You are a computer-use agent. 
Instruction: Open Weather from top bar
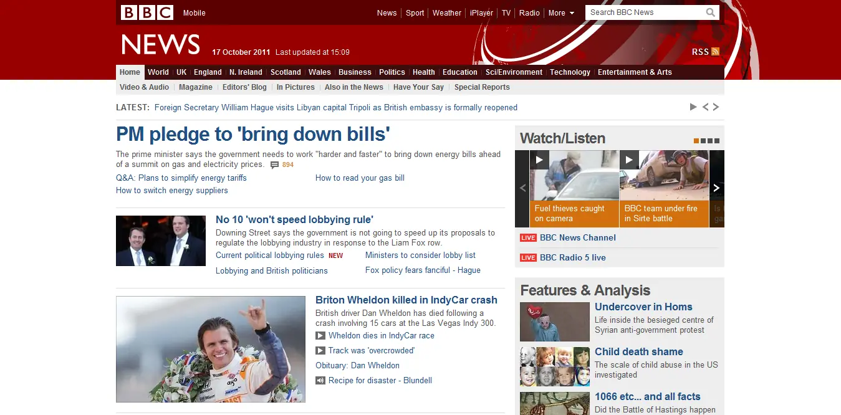(447, 13)
